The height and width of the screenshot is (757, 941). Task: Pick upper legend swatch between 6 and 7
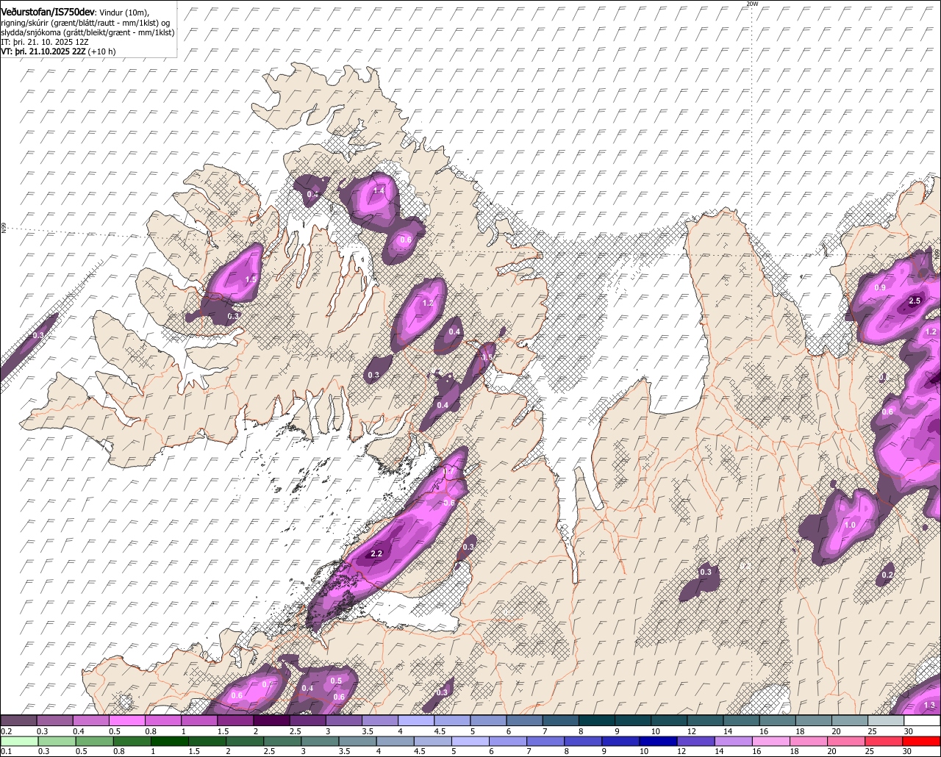[x=524, y=720]
